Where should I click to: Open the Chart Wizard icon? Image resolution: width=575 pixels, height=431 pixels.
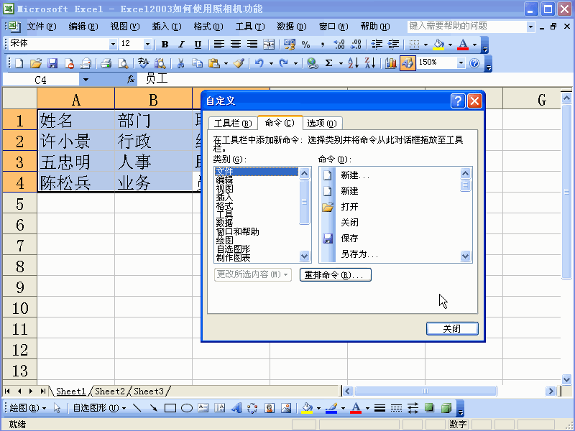tap(390, 63)
